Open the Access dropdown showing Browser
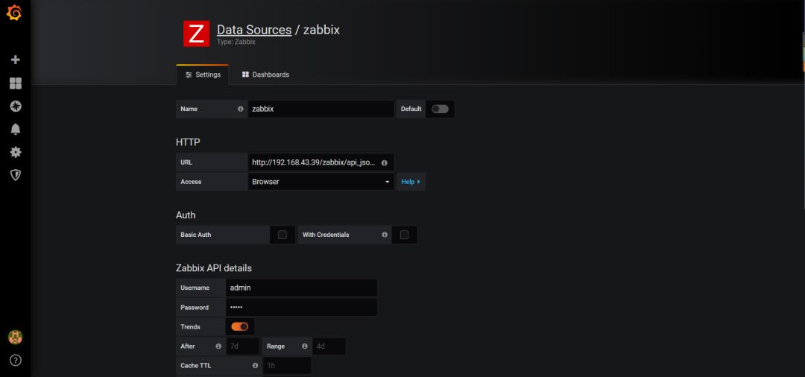Image resolution: width=805 pixels, height=377 pixels. pyautogui.click(x=321, y=182)
